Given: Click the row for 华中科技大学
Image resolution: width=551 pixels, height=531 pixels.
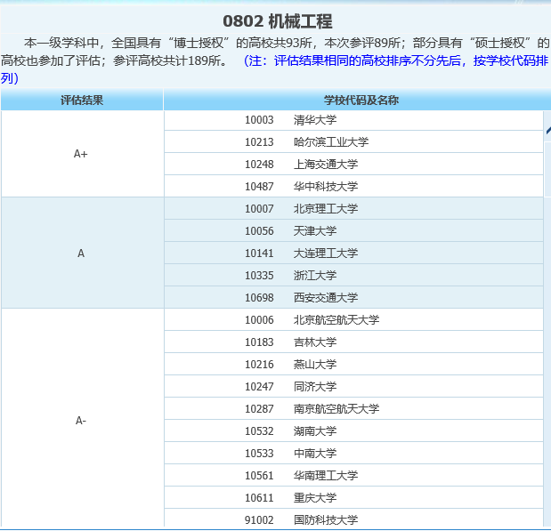Looking at the screenshot, I should click(353, 186).
